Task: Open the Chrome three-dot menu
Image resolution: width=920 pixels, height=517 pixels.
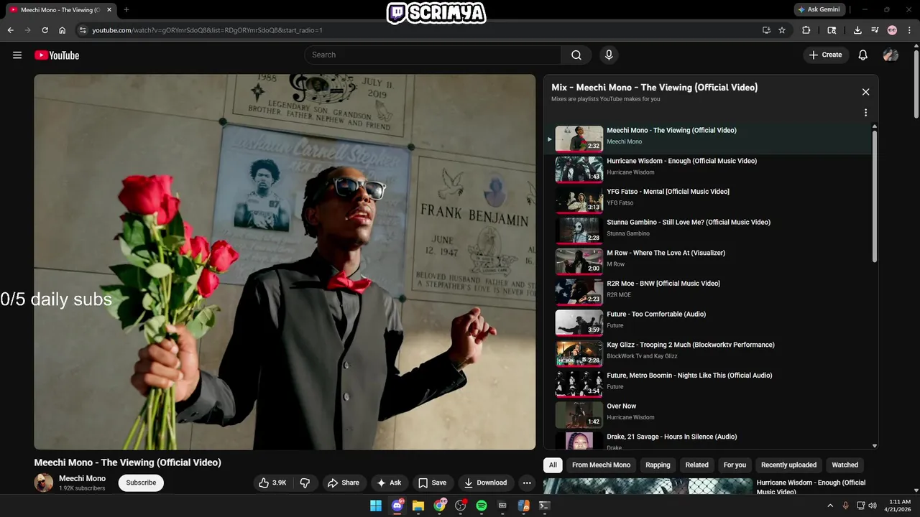Action: point(909,30)
